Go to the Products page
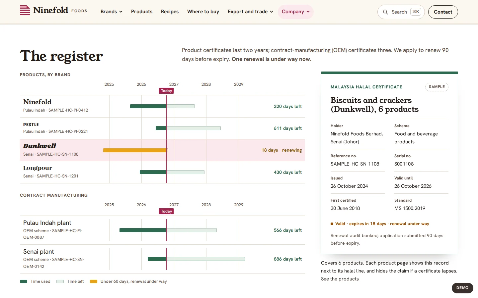This screenshot has height=298, width=478. pyautogui.click(x=142, y=12)
